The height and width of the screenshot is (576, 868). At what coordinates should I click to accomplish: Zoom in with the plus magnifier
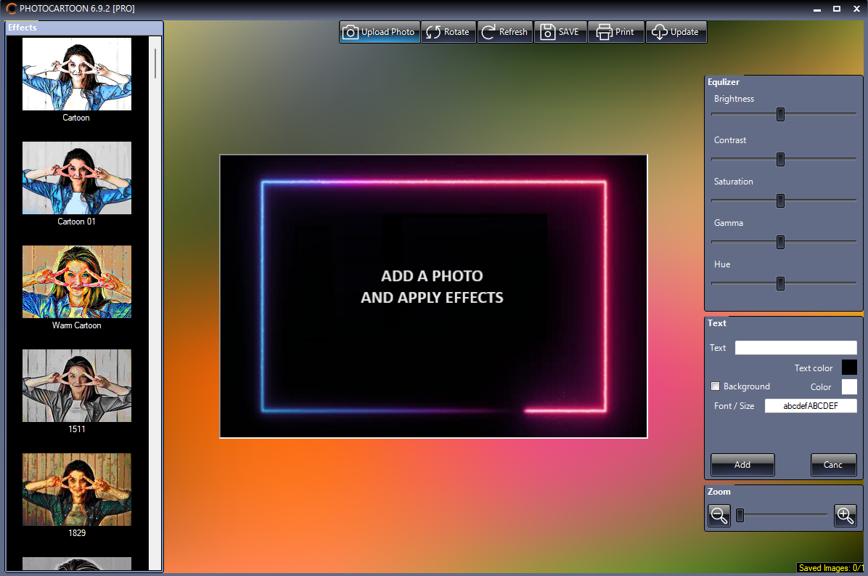coord(845,516)
